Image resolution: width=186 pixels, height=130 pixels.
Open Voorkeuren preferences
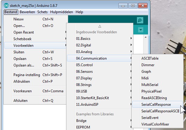(x=35, y=91)
